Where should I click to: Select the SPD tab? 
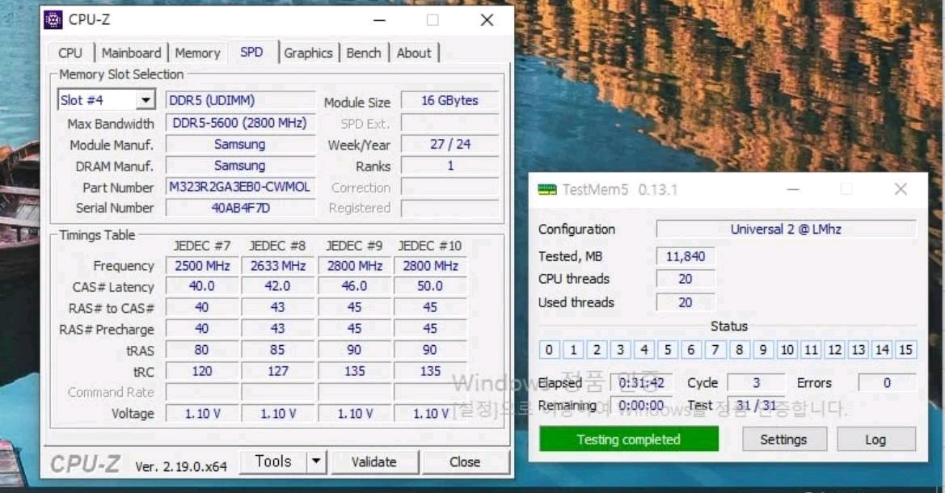click(x=251, y=53)
